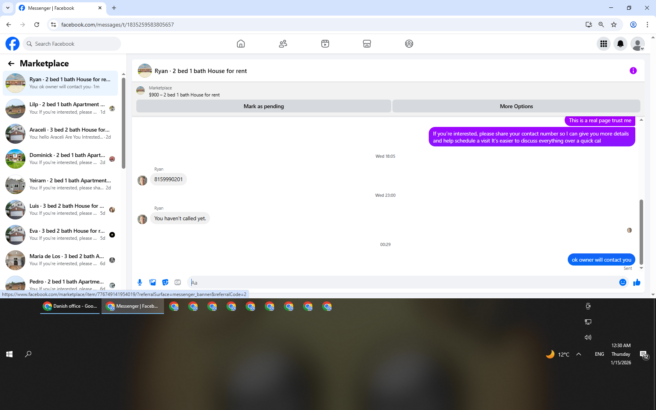Open conversation information icon
The image size is (656, 410).
pyautogui.click(x=633, y=71)
